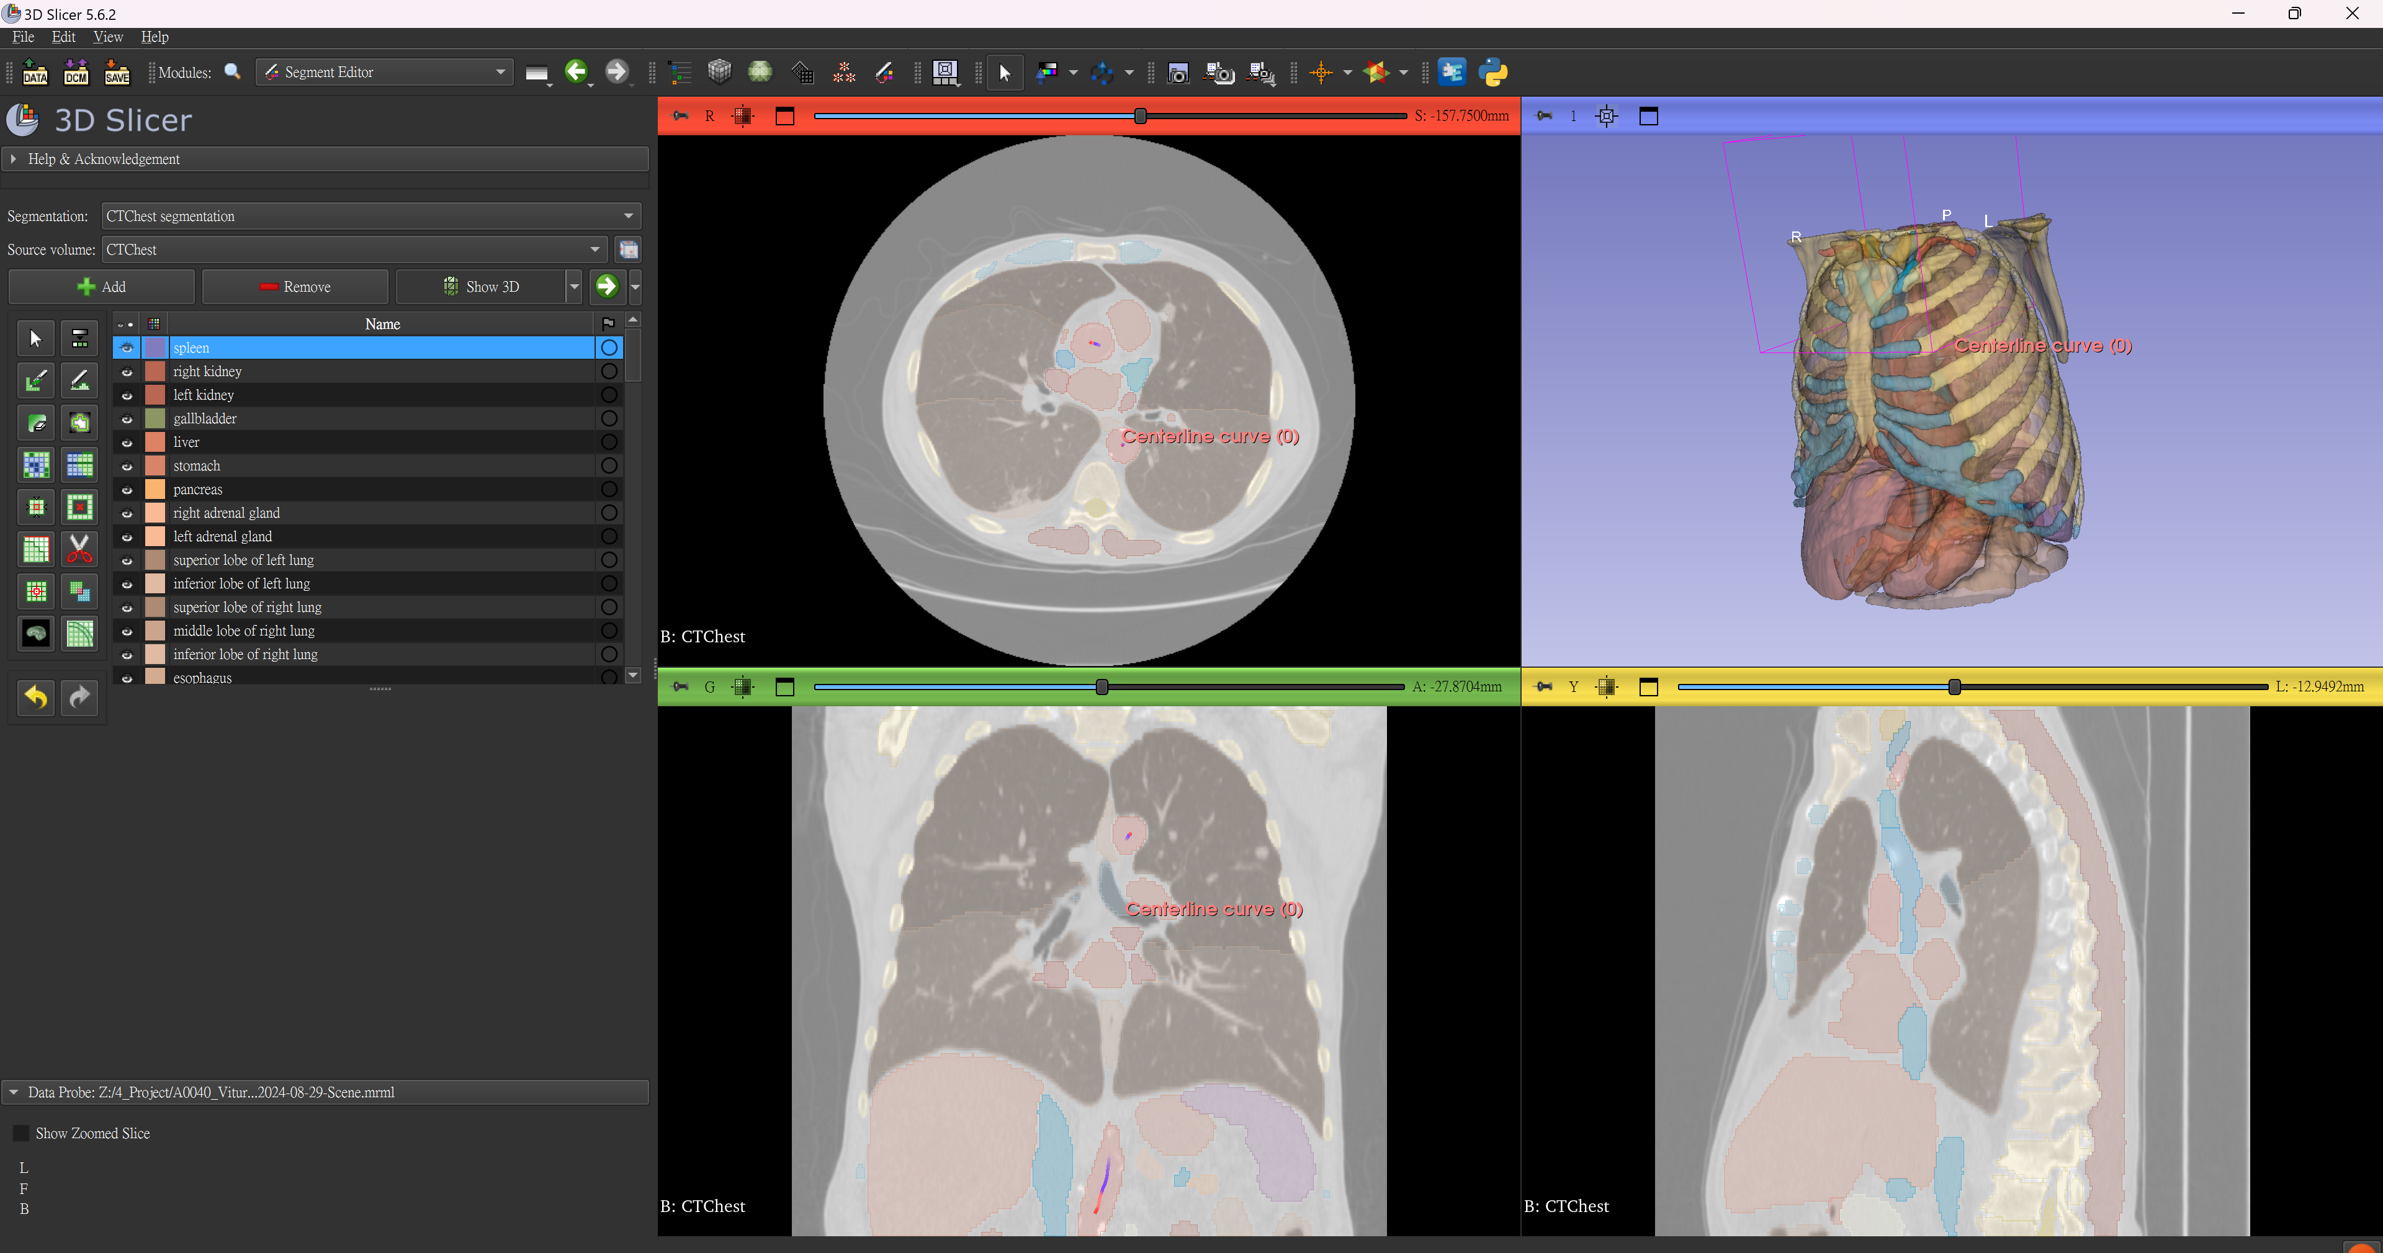The height and width of the screenshot is (1253, 2383).
Task: Click the yellow Undo arrow
Action: (36, 697)
